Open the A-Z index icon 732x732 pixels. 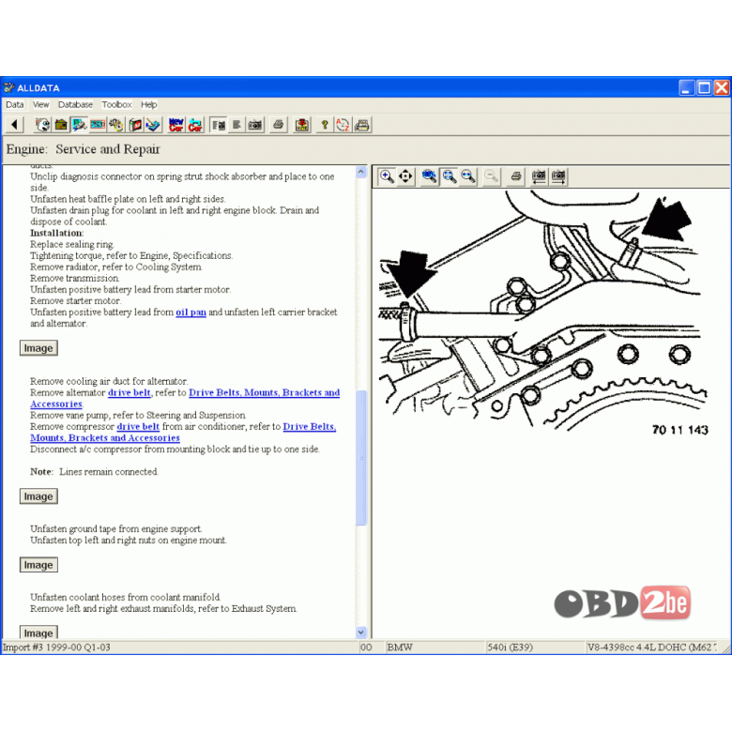tap(343, 125)
